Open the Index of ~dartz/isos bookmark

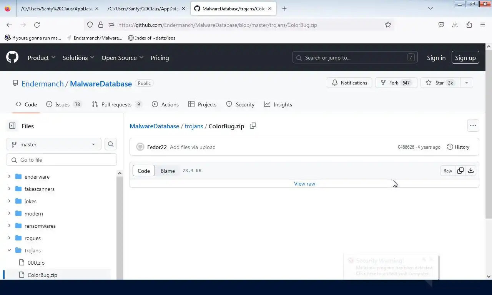point(151,38)
